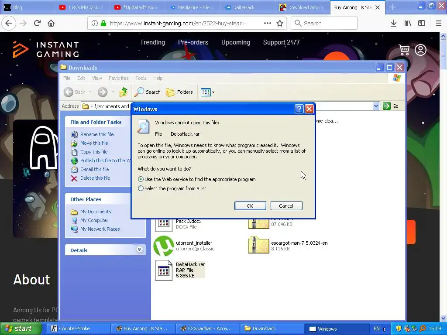
Task: Click Firefox back arrow
Action: point(9,23)
